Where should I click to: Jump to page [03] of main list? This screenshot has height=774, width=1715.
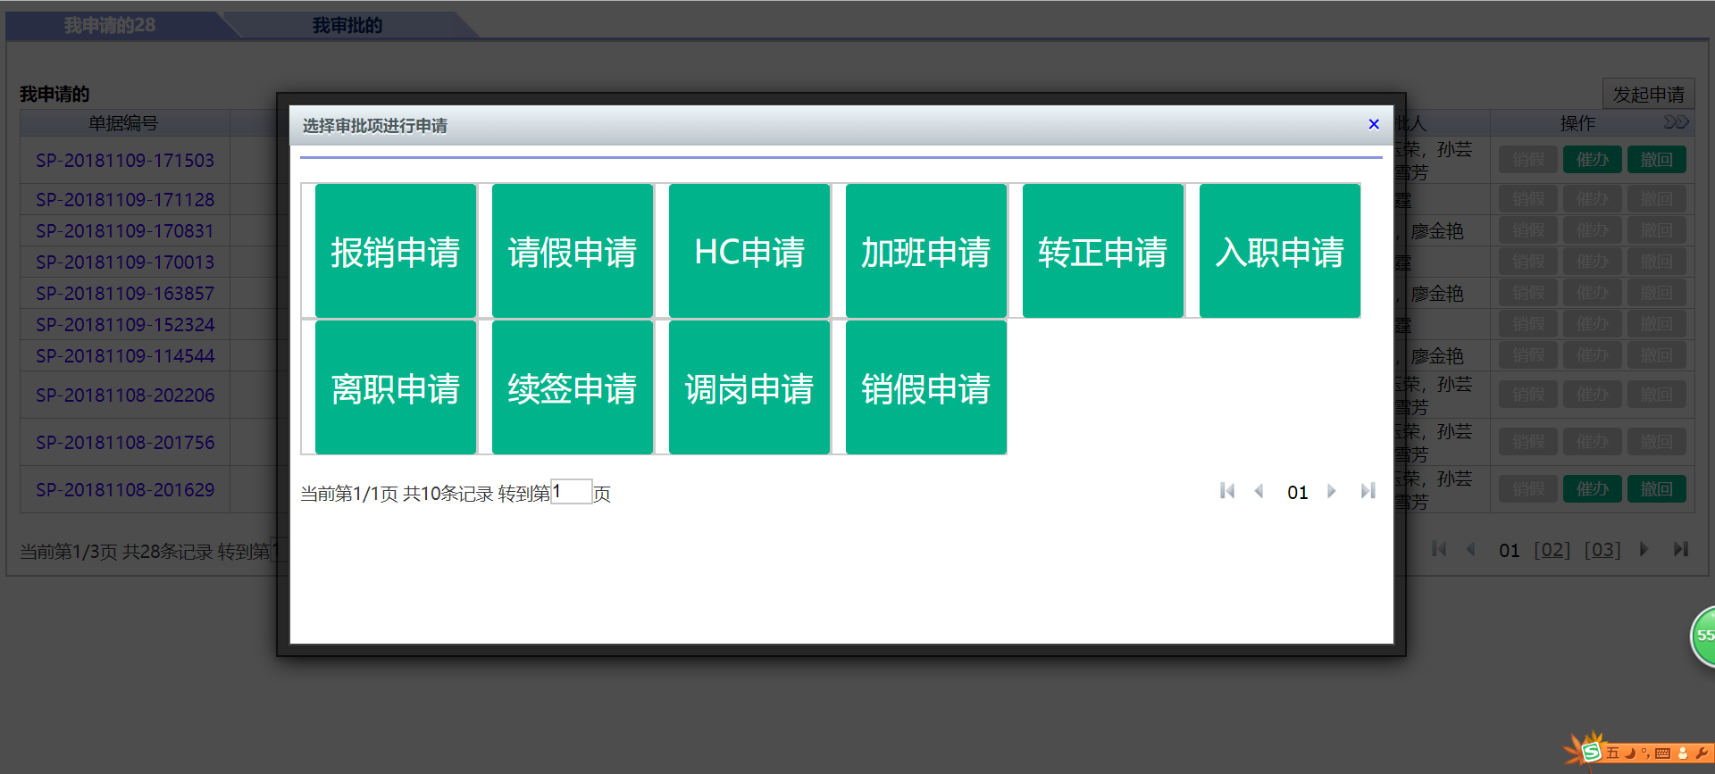1602,550
